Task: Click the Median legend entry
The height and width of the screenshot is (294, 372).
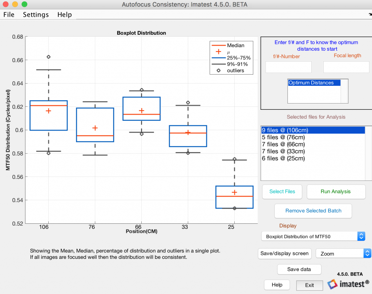Action: click(x=228, y=45)
